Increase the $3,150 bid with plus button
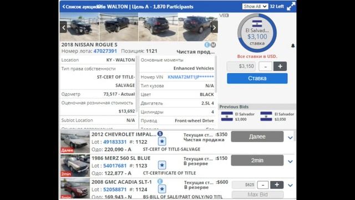The image size is (355, 200). click(280, 66)
